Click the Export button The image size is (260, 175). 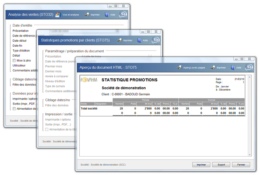click(x=221, y=165)
